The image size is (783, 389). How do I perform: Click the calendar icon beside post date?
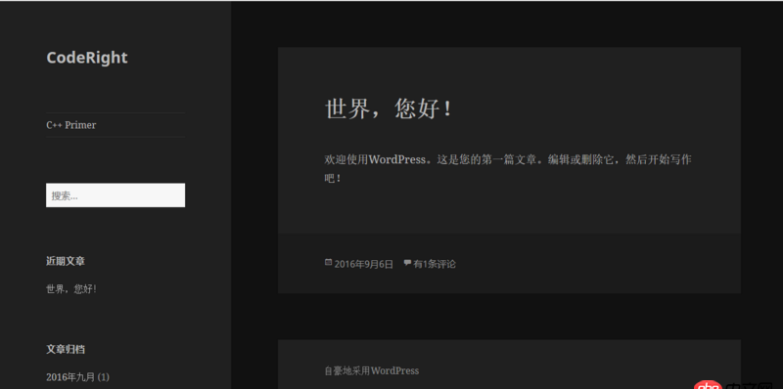click(x=328, y=262)
